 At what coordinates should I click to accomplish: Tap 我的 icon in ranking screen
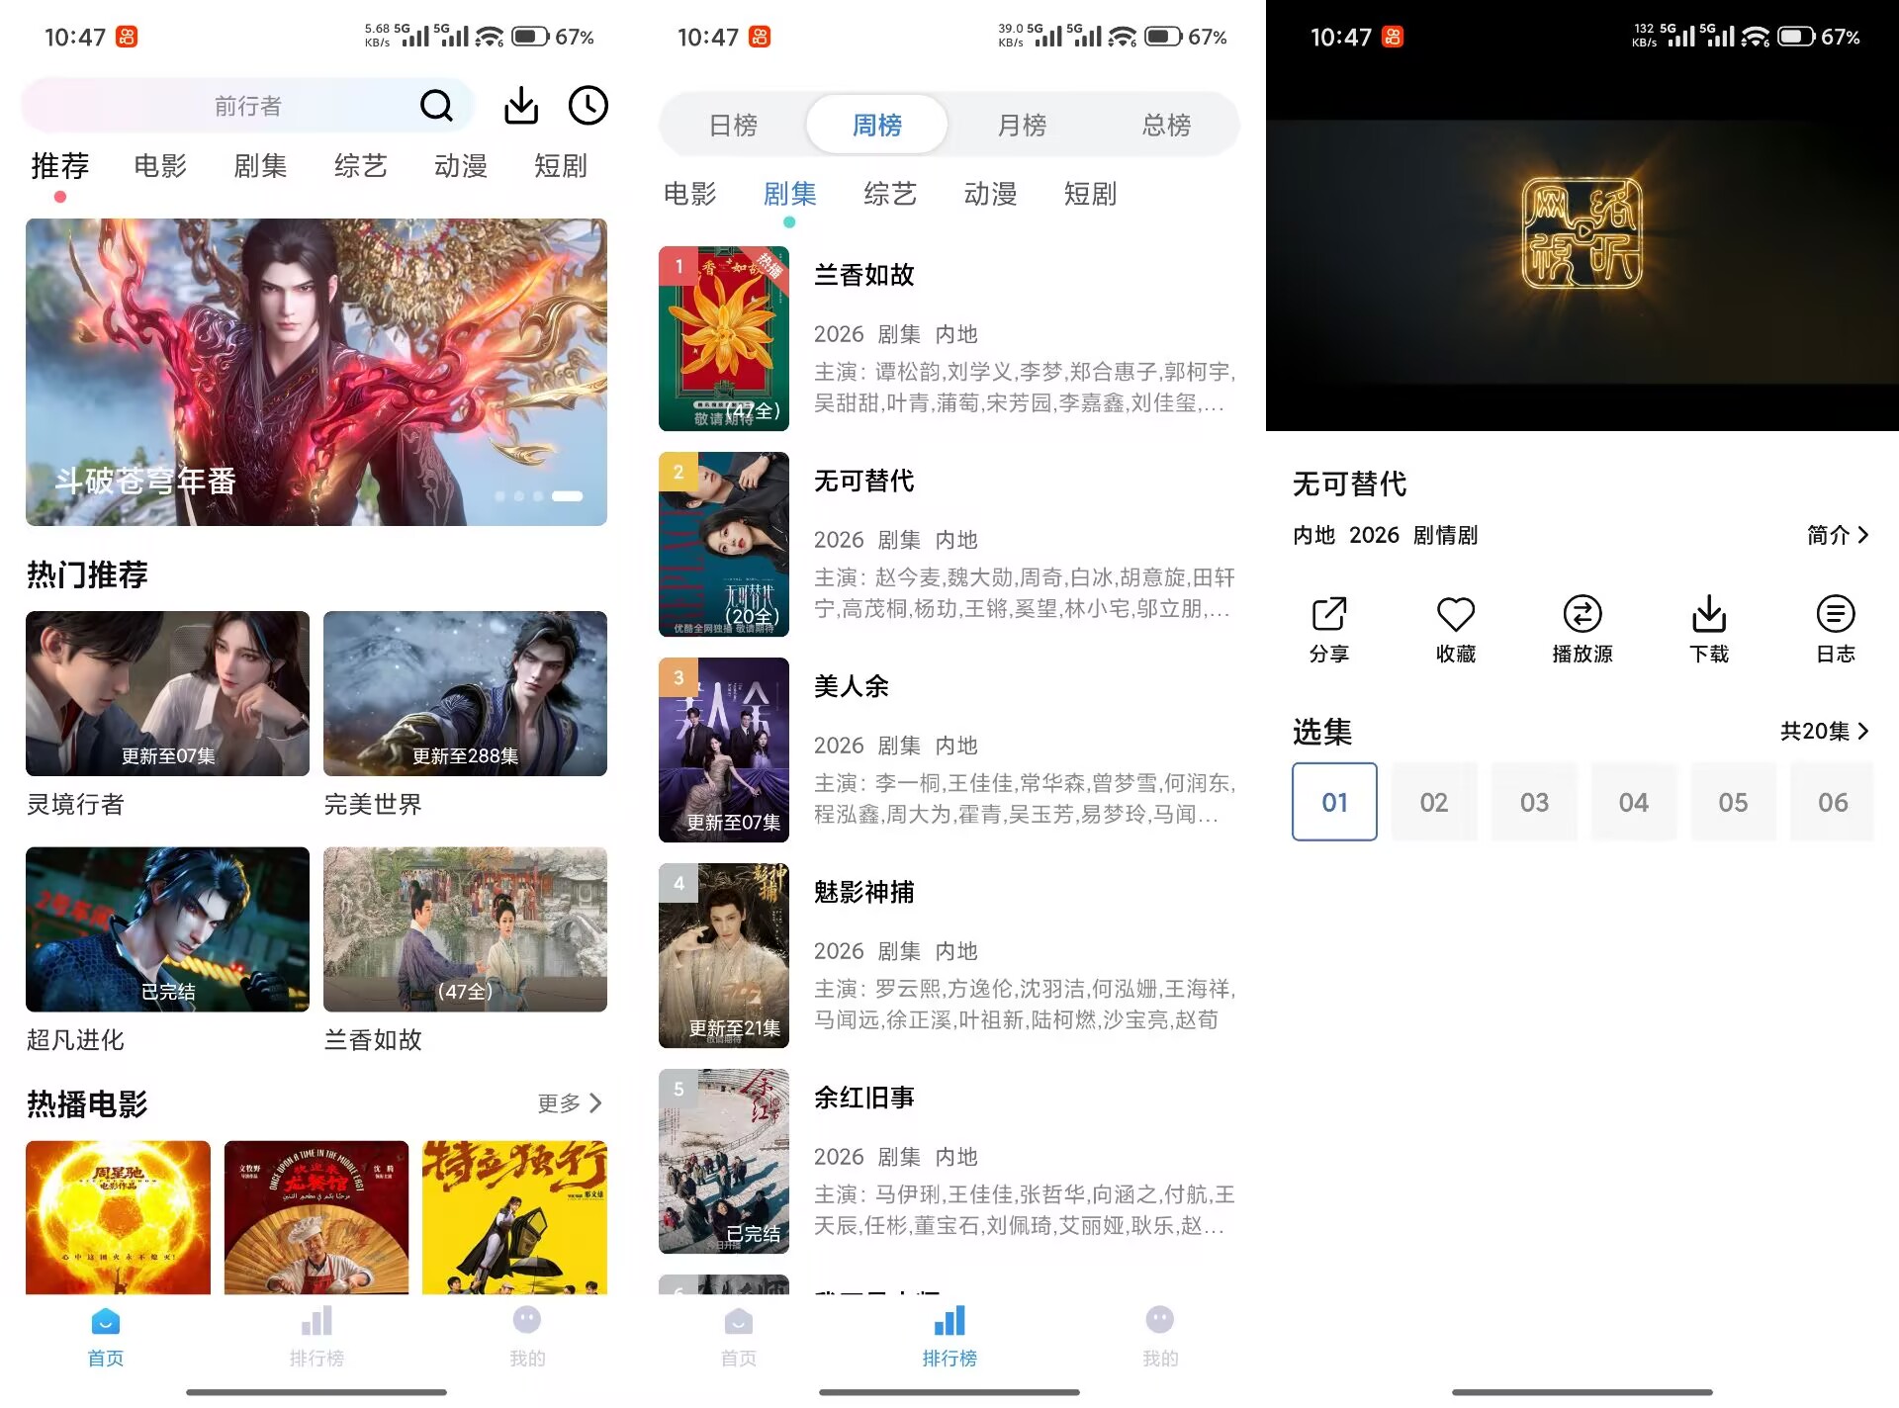[x=1160, y=1320]
